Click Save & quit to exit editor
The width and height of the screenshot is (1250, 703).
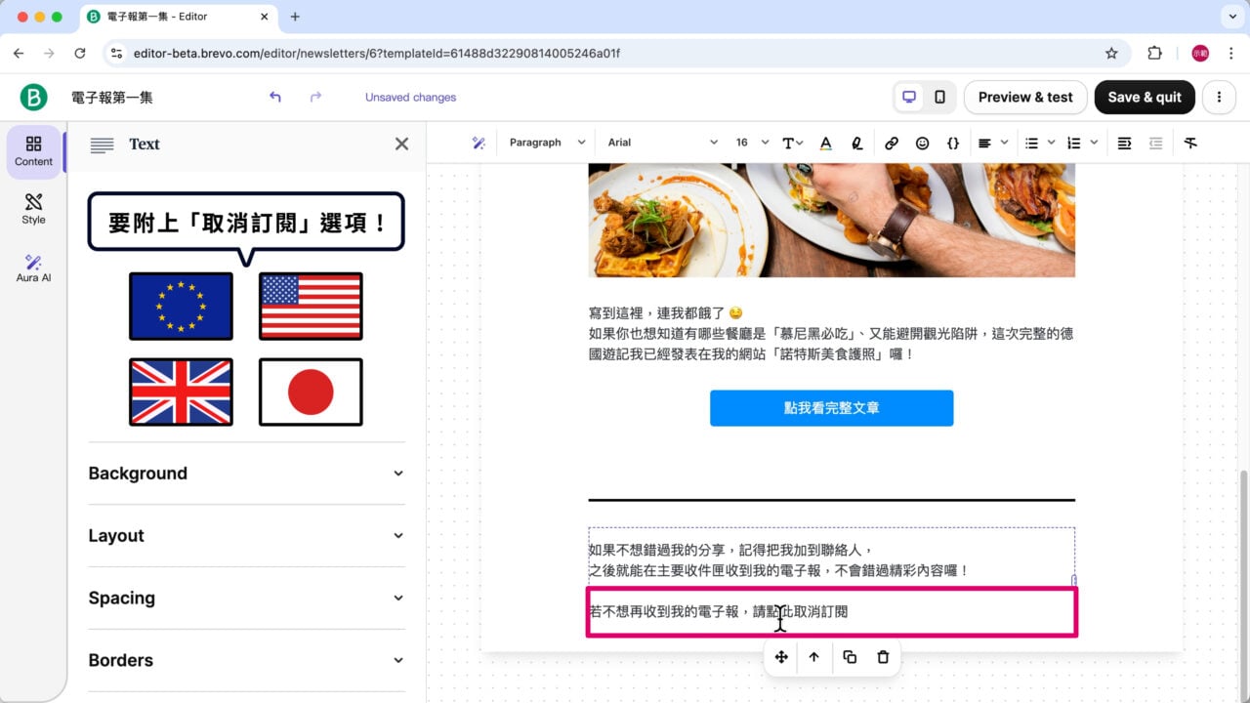pyautogui.click(x=1145, y=97)
